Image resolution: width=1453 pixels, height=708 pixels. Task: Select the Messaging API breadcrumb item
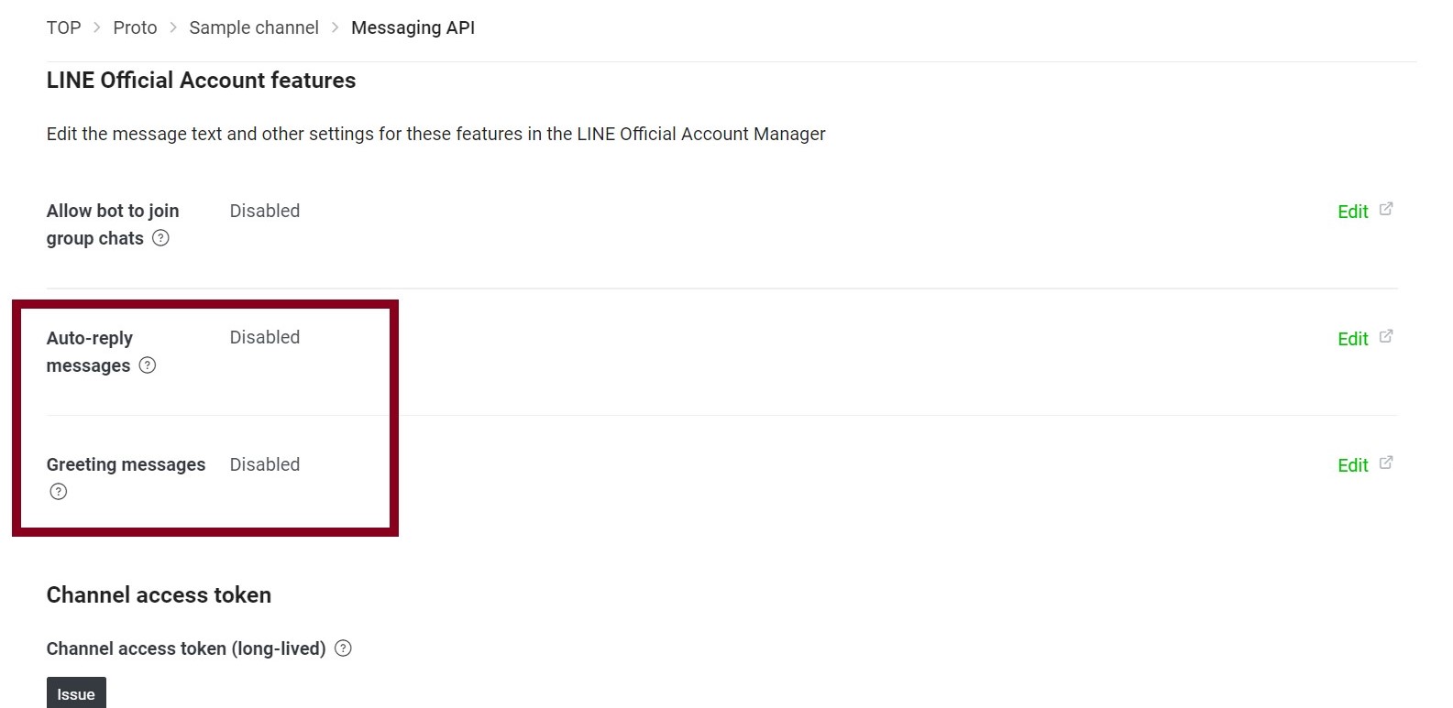click(x=413, y=27)
